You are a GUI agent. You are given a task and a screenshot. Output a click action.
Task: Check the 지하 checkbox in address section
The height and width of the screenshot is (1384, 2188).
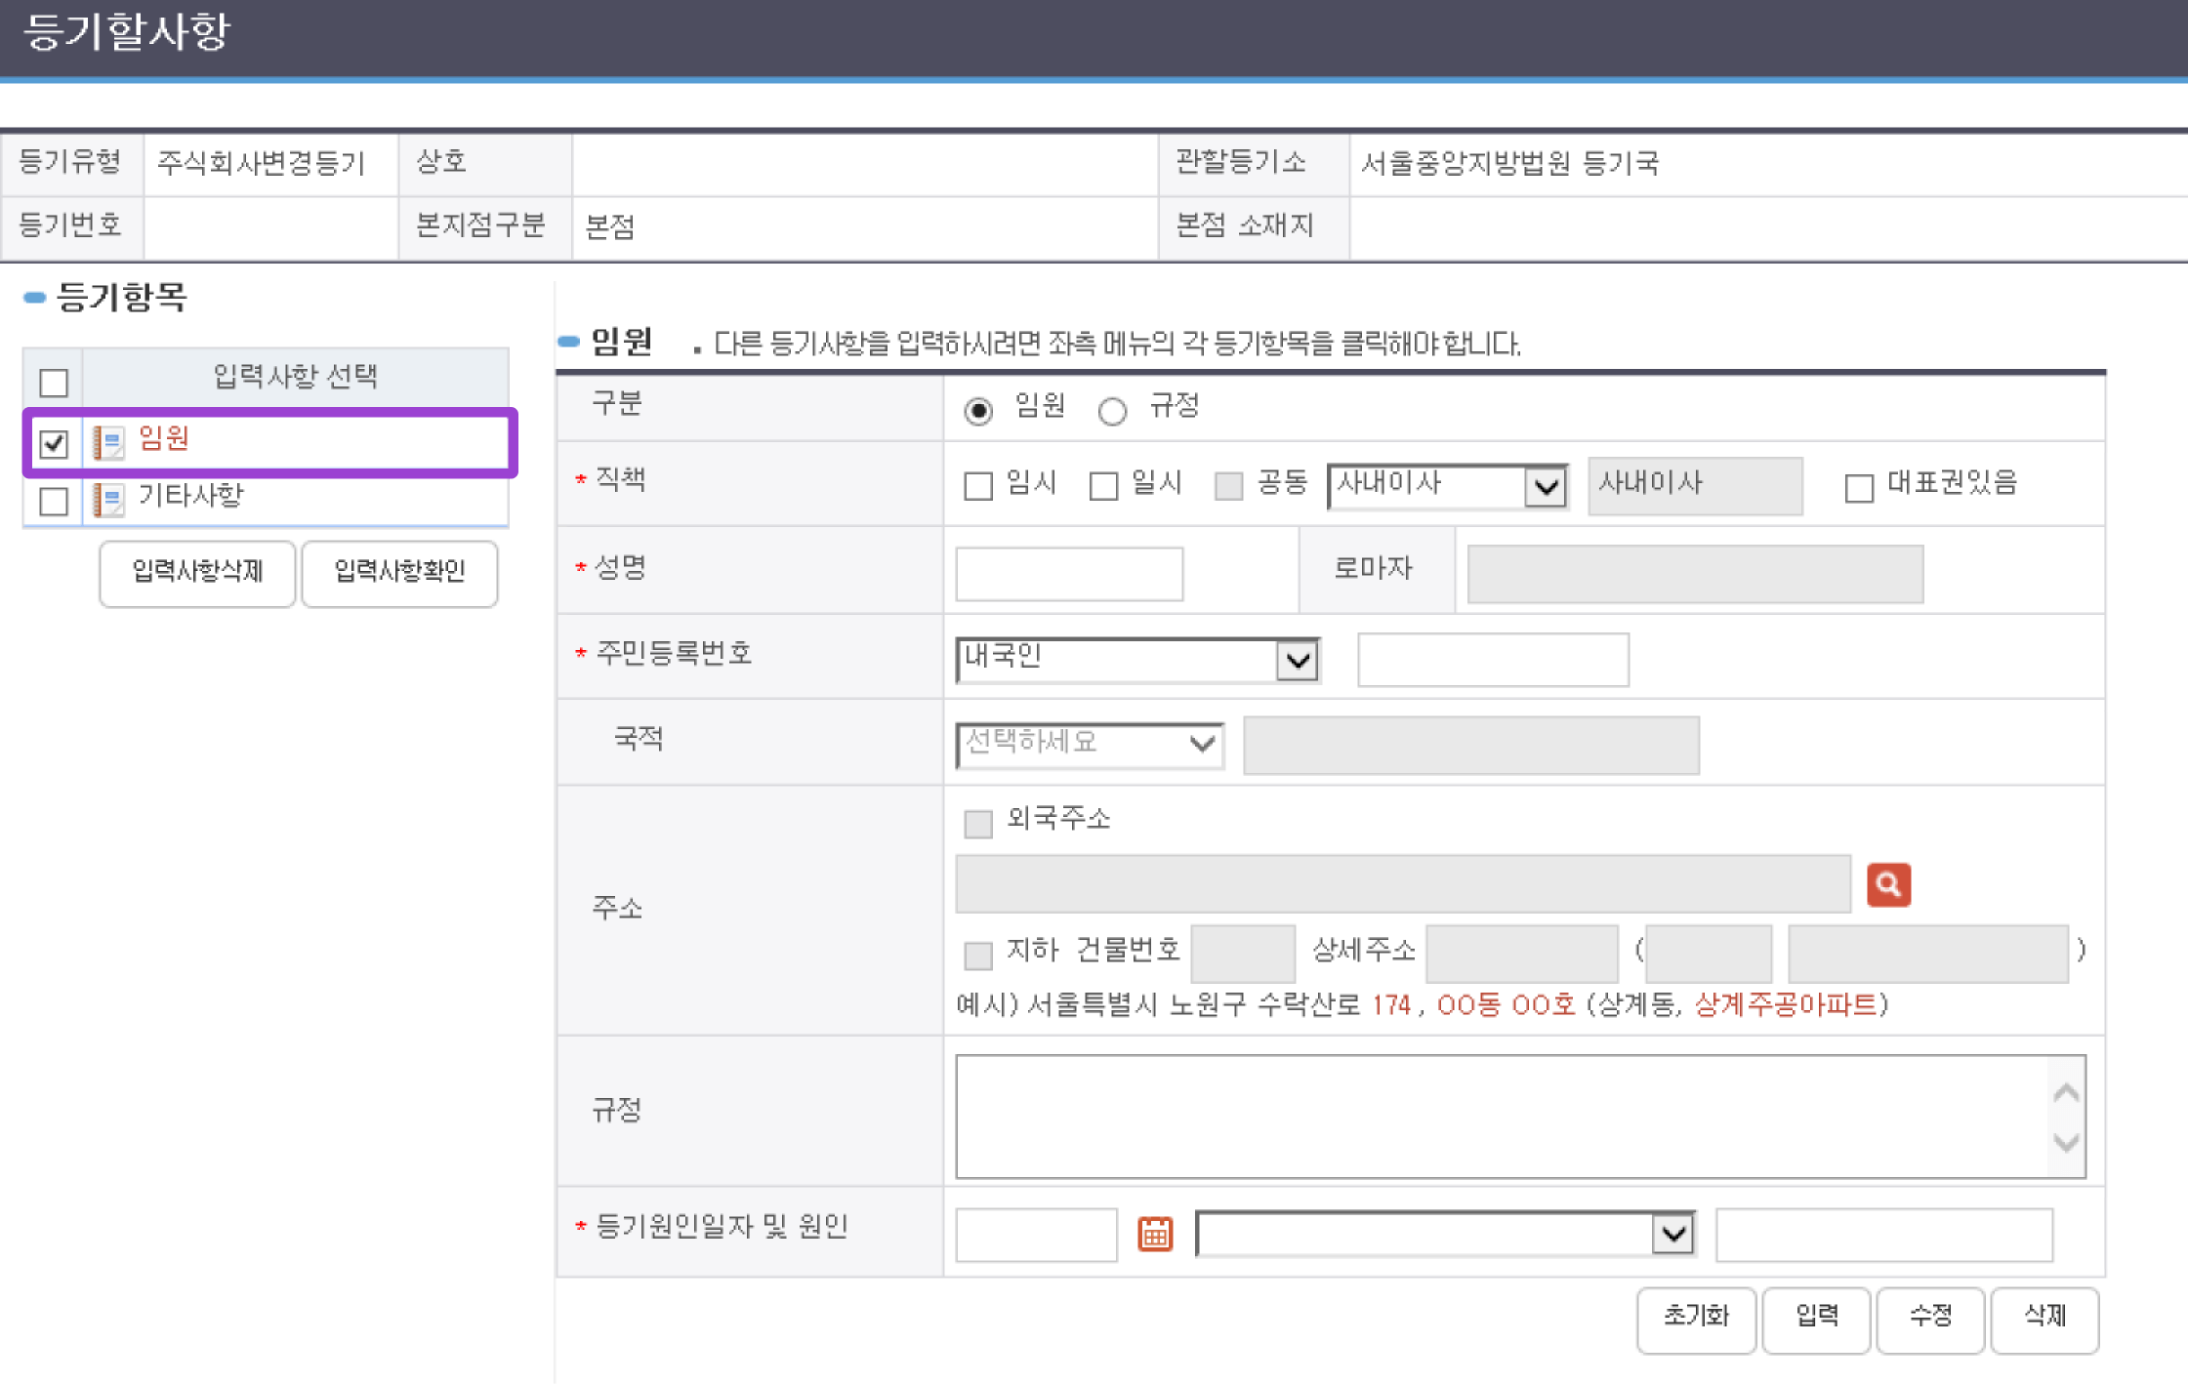click(x=977, y=955)
